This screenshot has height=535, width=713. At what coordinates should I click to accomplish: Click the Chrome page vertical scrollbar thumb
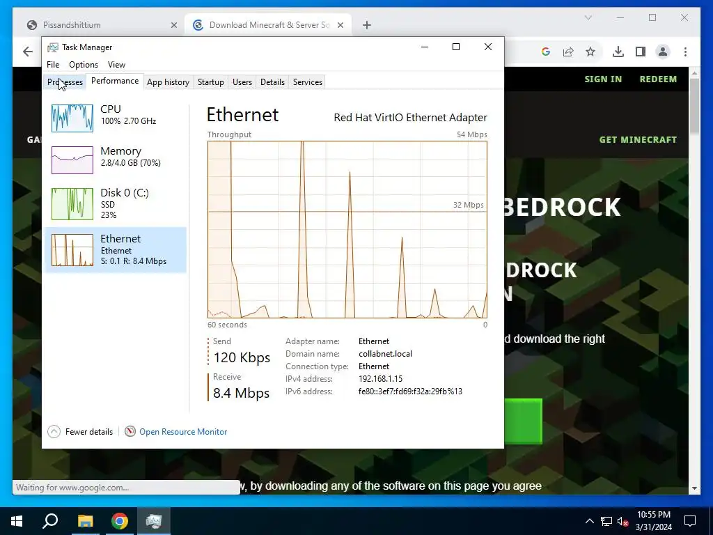coord(694,106)
